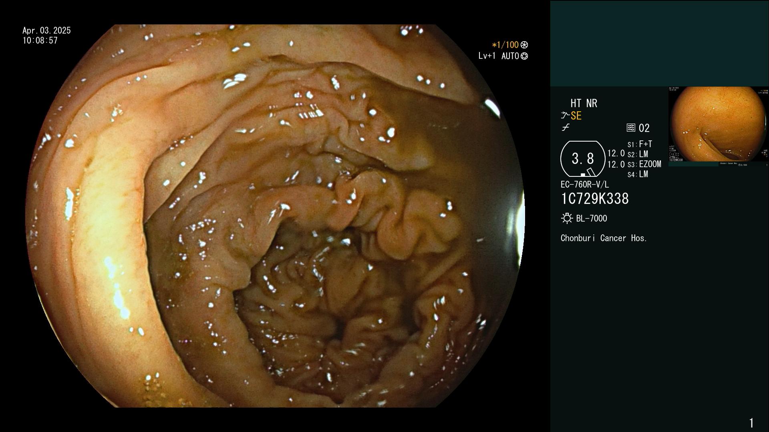Click the serial number 1C729K338
Image resolution: width=769 pixels, height=432 pixels.
tap(595, 199)
